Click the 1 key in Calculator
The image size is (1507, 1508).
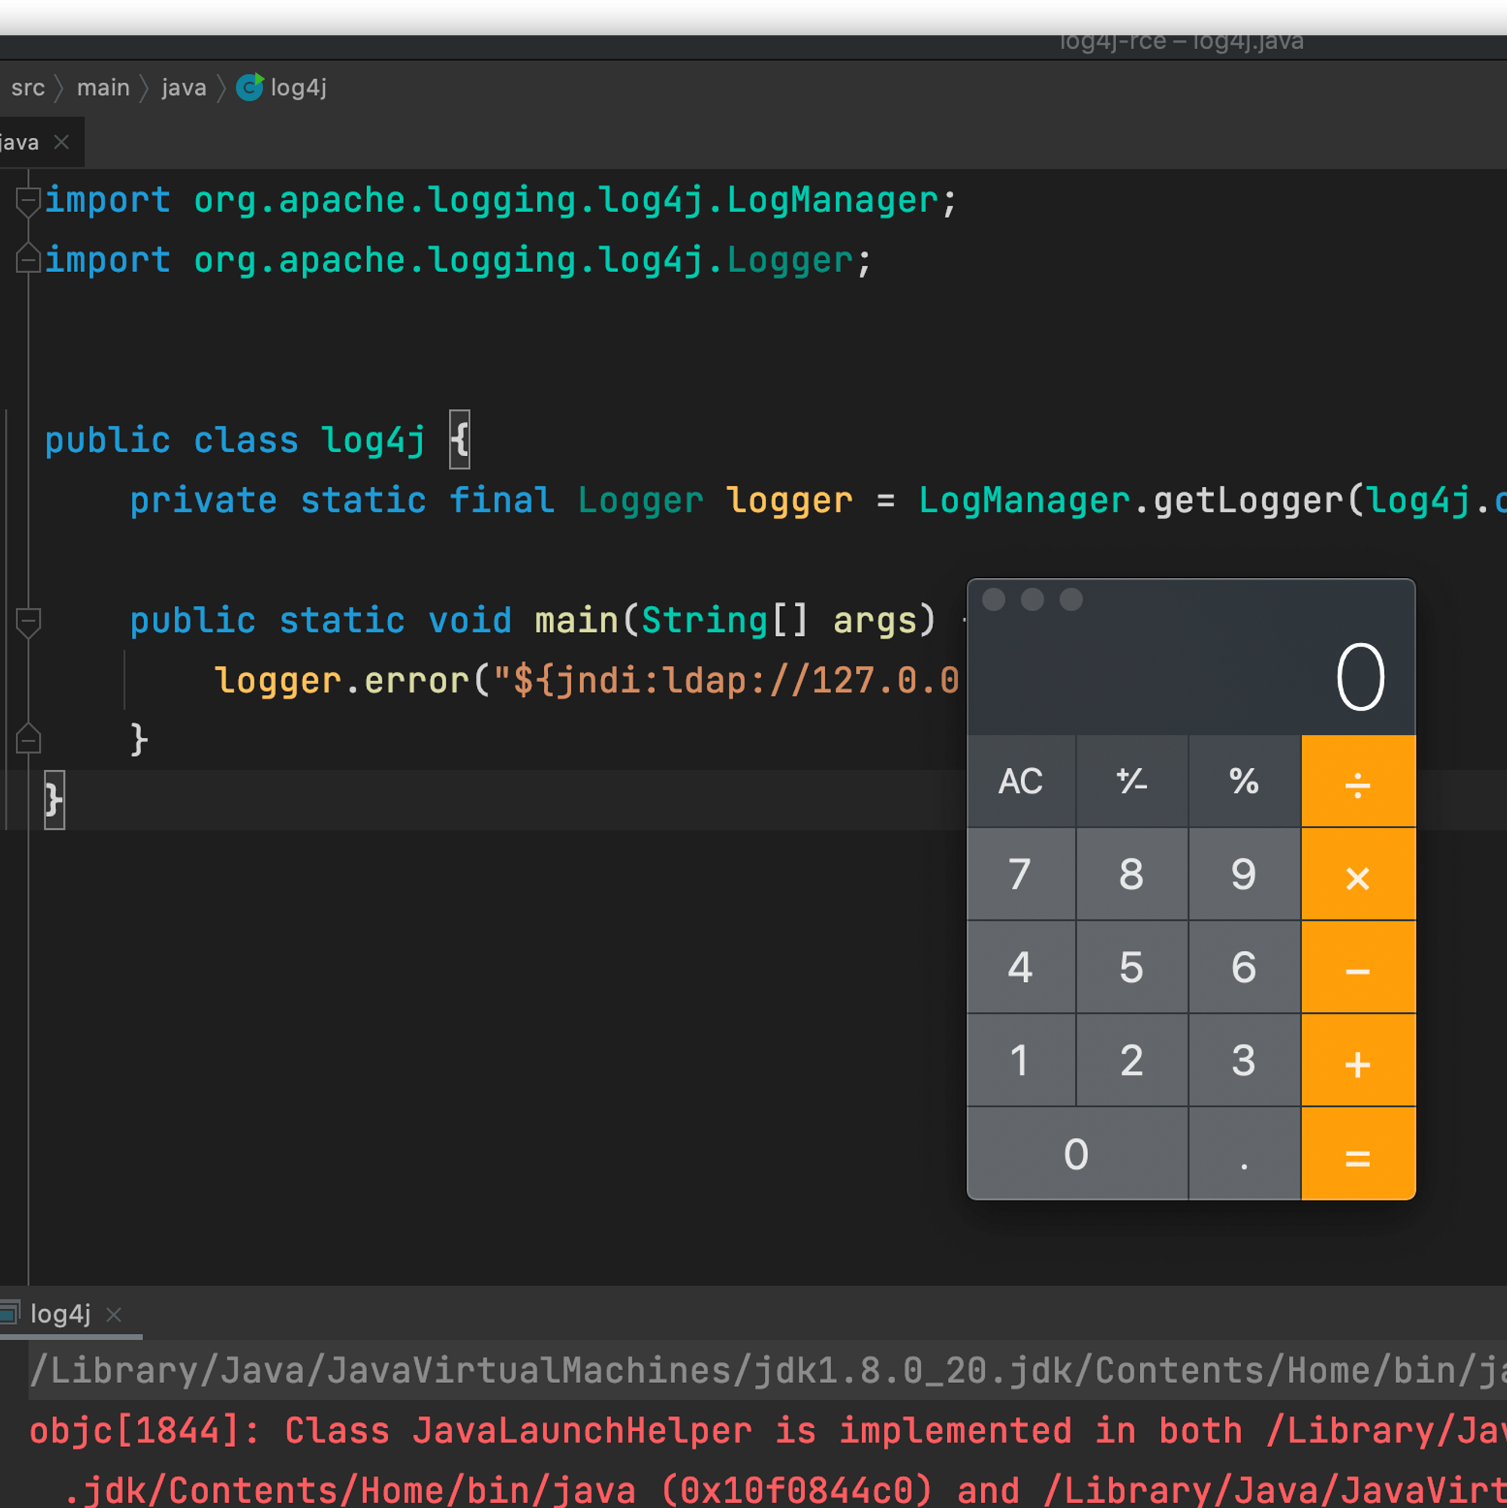click(x=1021, y=1060)
